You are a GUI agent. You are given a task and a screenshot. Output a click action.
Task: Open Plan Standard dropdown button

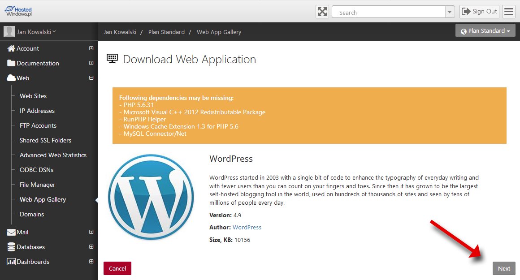[485, 30]
